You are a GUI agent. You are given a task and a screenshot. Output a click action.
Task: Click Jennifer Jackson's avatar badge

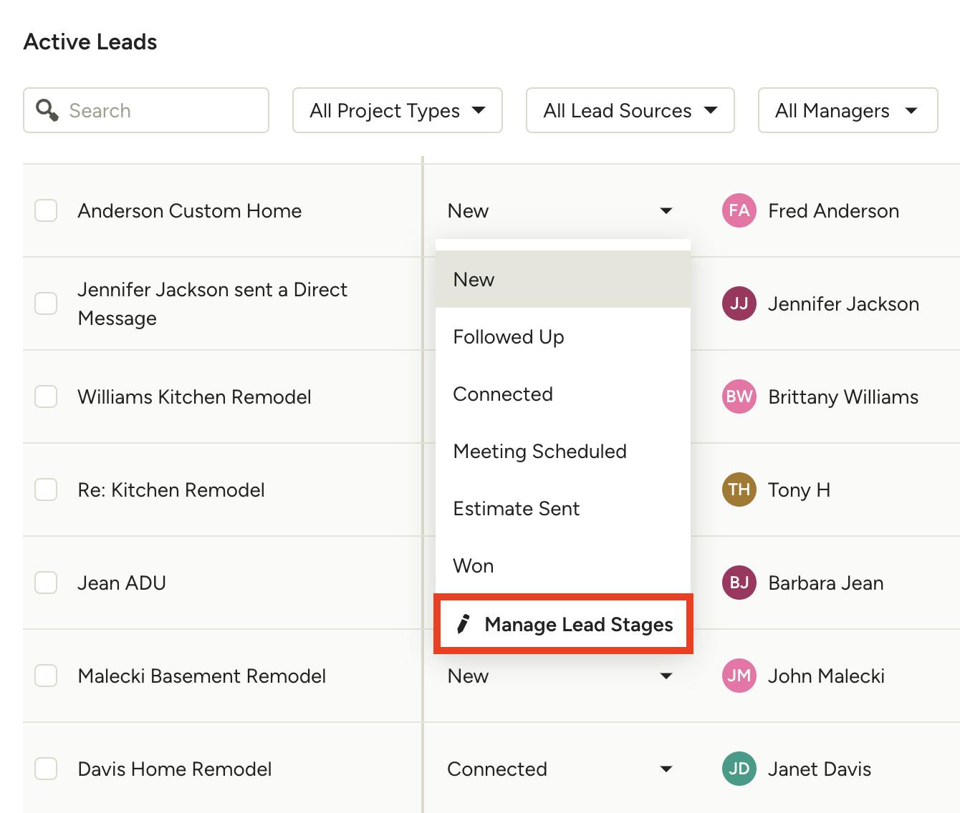739,303
